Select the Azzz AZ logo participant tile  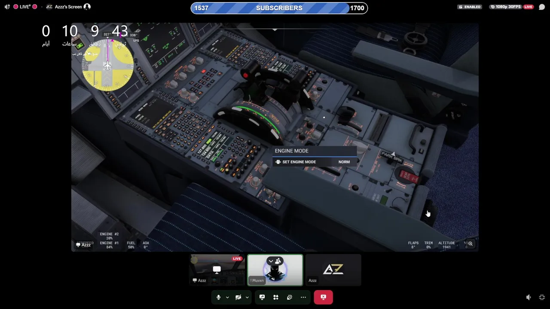click(333, 270)
